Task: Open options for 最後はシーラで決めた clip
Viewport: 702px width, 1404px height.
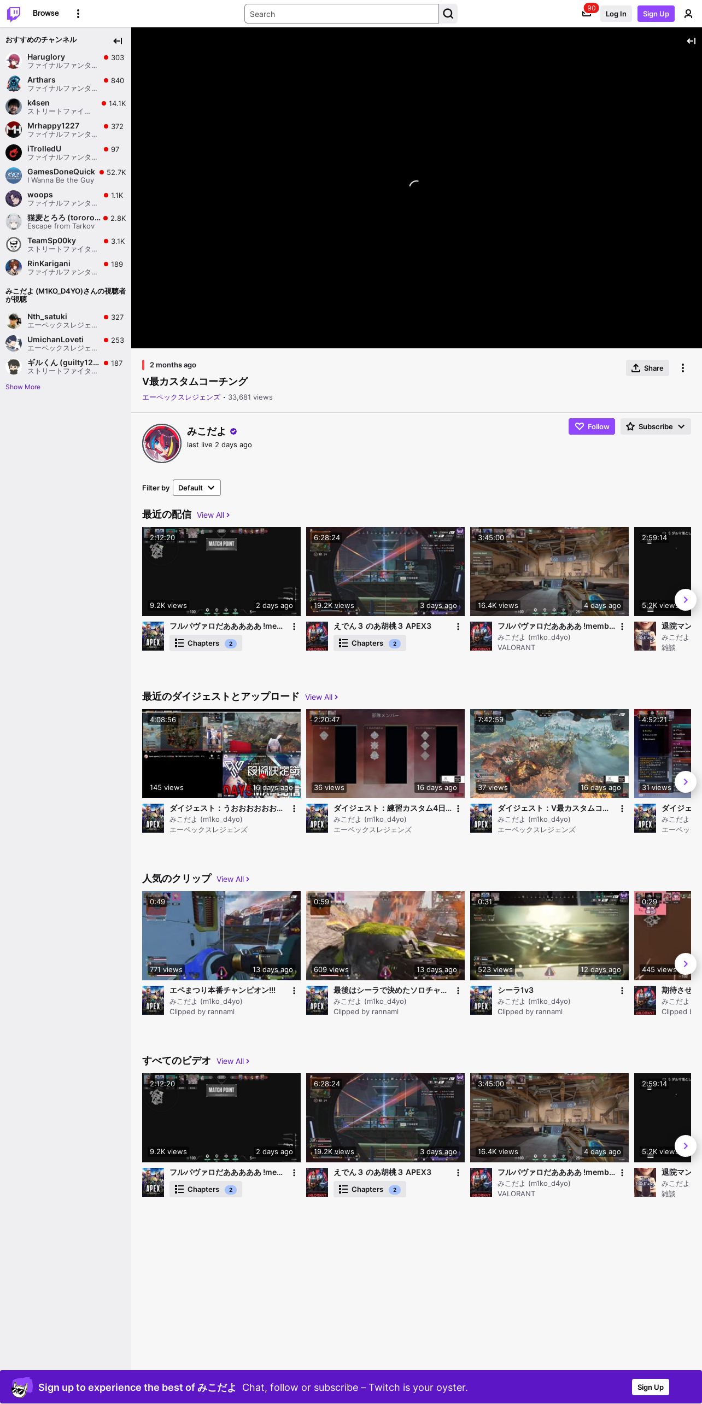Action: (x=458, y=991)
